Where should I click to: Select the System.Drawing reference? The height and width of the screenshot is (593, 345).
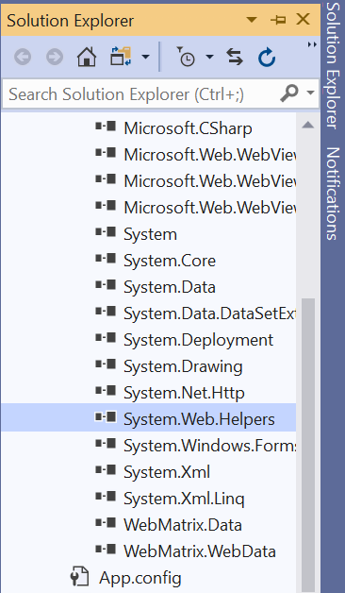(183, 366)
